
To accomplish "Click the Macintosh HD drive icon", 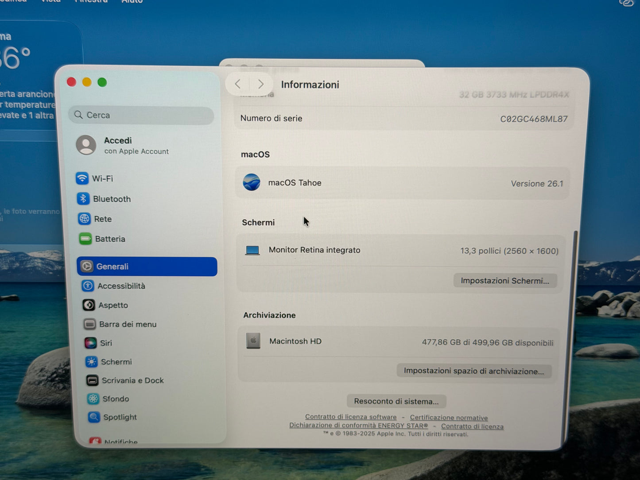I will click(253, 341).
